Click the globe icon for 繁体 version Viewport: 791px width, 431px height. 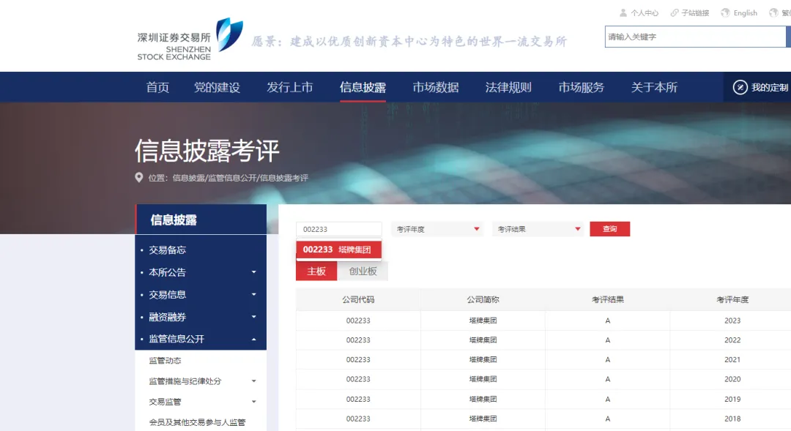click(x=773, y=12)
